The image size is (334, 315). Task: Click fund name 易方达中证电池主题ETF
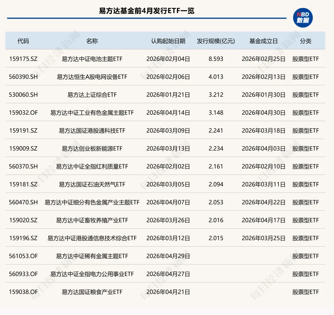pyautogui.click(x=92, y=59)
